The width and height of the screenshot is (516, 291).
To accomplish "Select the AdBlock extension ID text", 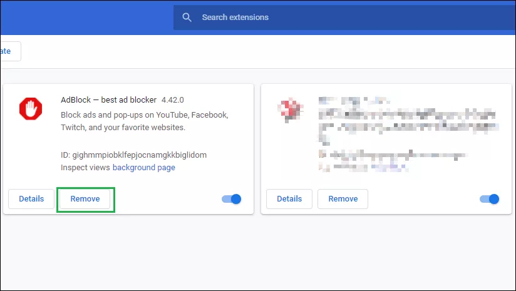I will tap(133, 155).
